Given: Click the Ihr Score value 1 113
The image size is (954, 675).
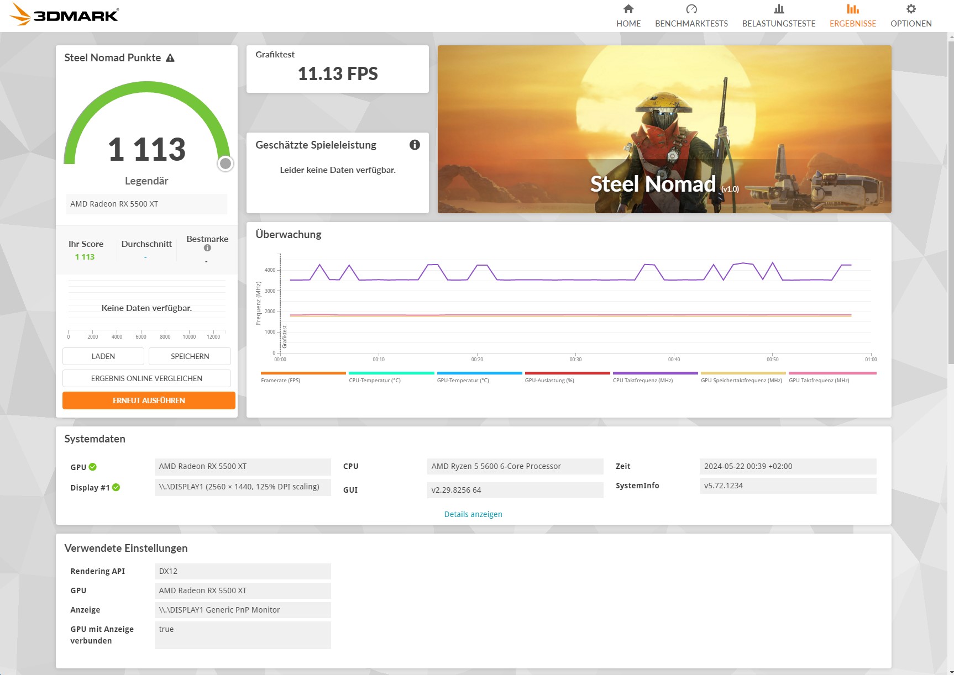Looking at the screenshot, I should click(x=85, y=257).
